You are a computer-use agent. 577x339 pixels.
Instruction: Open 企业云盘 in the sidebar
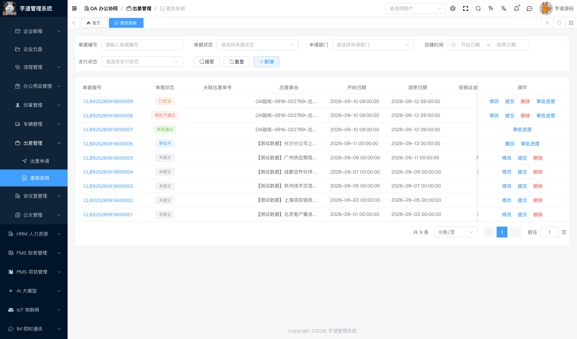click(34, 49)
